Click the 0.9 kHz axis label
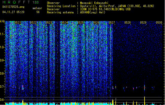165x105 pixels. click(x=2, y=60)
